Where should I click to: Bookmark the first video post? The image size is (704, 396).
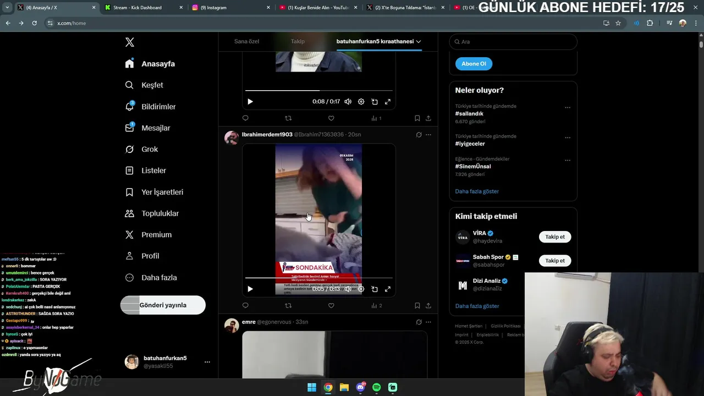tap(417, 118)
